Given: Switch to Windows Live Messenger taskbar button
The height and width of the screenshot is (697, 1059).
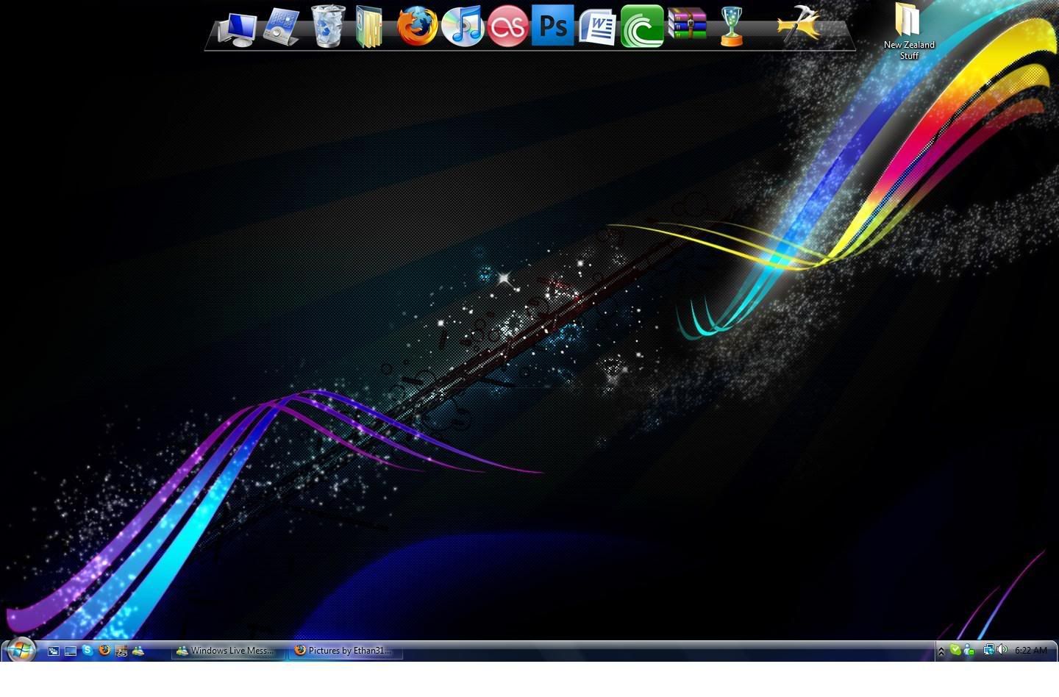Looking at the screenshot, I should [x=228, y=651].
